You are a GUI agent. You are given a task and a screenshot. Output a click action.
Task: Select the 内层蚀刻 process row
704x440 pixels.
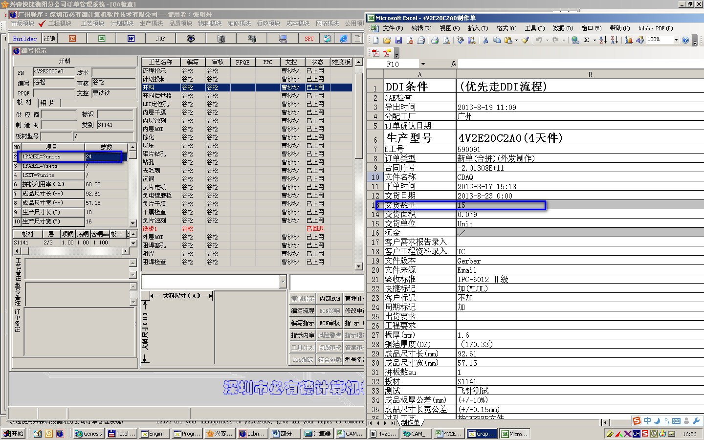click(247, 121)
